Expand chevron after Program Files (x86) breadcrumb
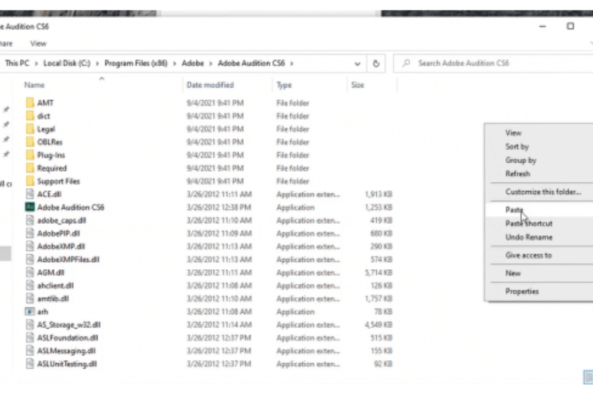593x395 pixels. click(173, 64)
